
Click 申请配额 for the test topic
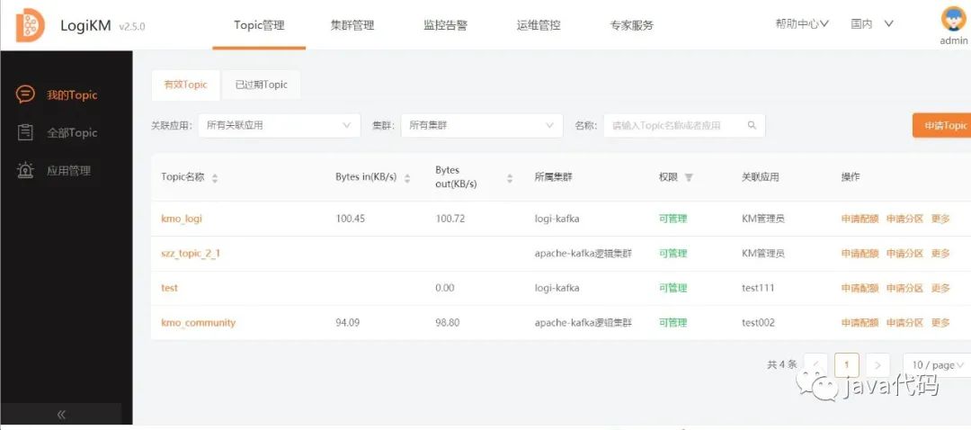click(860, 289)
